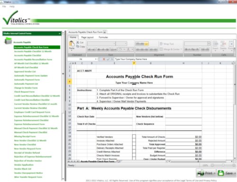This screenshot has height=182, width=237.
Task: Click the spreadsheet horizontal scrollbar
Action: click(x=201, y=162)
